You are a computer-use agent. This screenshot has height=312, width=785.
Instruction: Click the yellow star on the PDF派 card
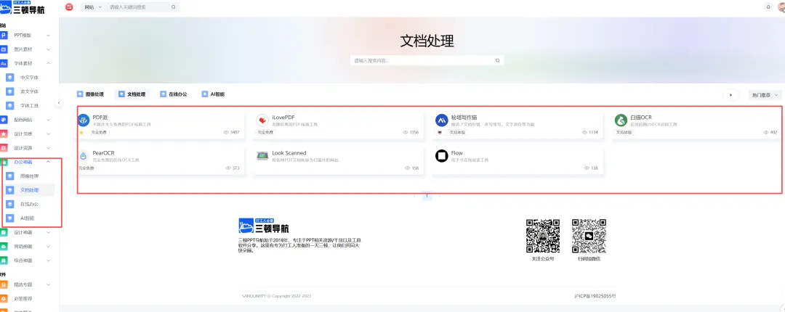pyautogui.click(x=81, y=133)
